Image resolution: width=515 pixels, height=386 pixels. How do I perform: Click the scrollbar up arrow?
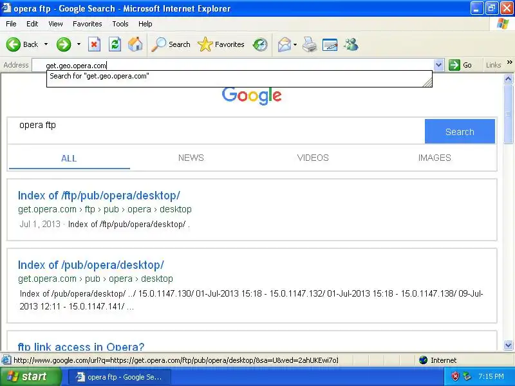(508, 78)
